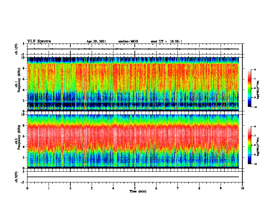
Task: Click the time axis tick label "2"
Action: click(70, 188)
